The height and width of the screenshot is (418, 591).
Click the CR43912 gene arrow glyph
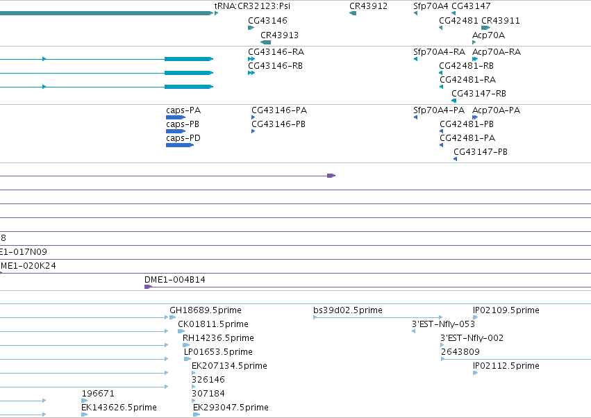[353, 13]
